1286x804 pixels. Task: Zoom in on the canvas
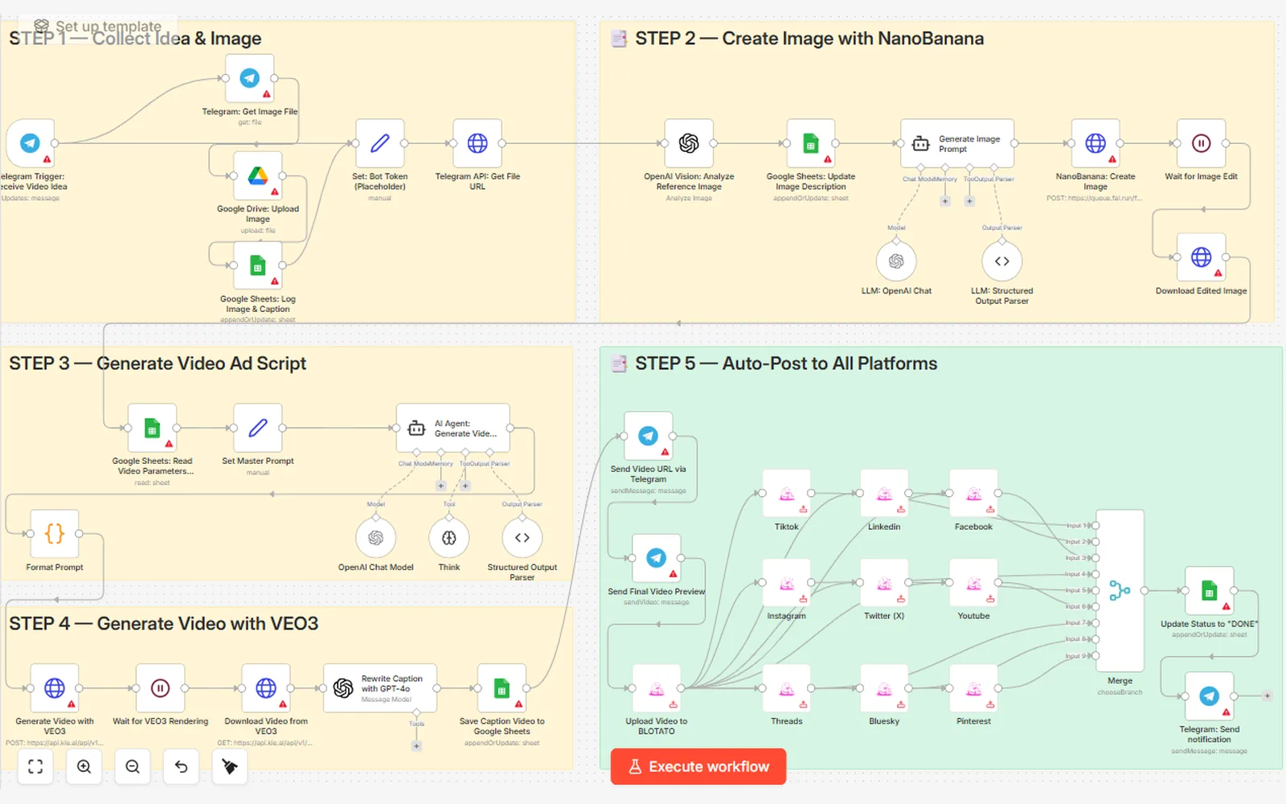[84, 766]
